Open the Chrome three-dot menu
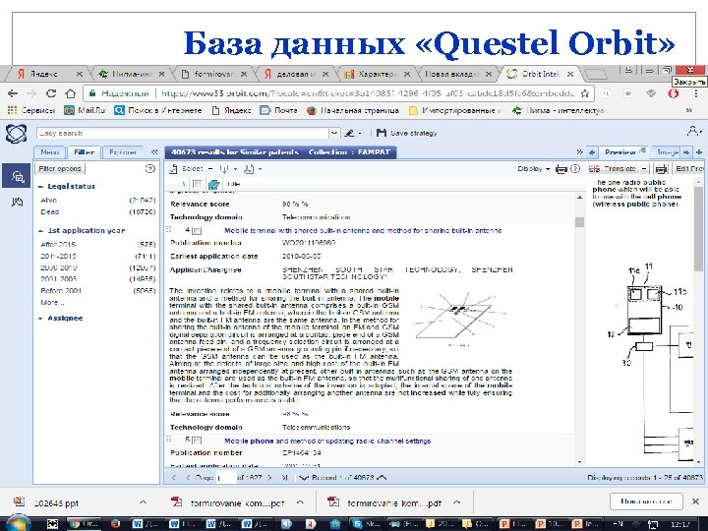Viewport: 708px width, 531px height. [696, 93]
